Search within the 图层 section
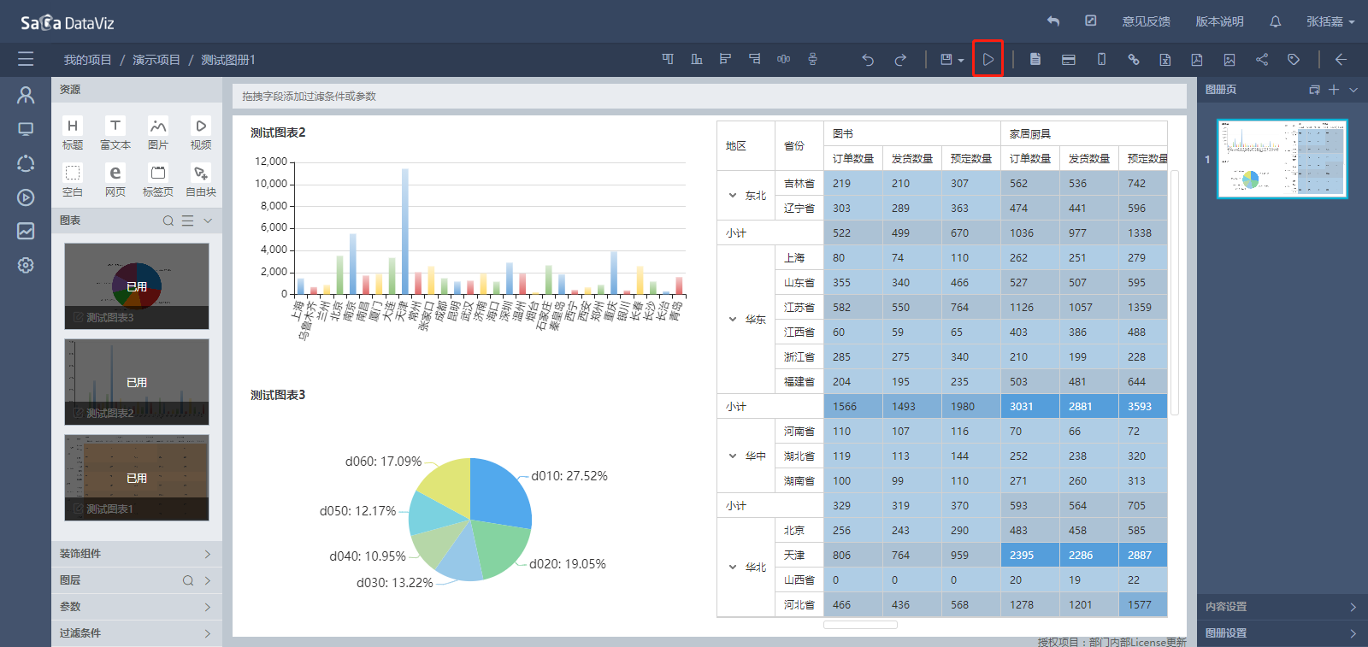The width and height of the screenshot is (1368, 647). [x=188, y=580]
